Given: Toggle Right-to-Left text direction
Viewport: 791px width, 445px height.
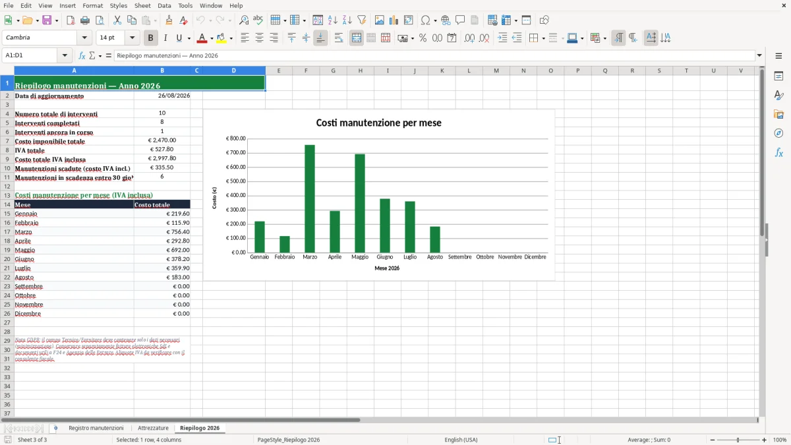Looking at the screenshot, I should pyautogui.click(x=633, y=38).
